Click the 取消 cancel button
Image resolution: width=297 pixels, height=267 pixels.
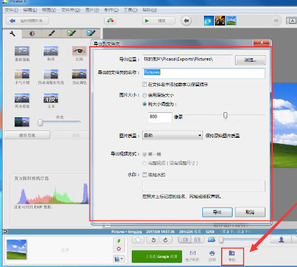click(250, 212)
